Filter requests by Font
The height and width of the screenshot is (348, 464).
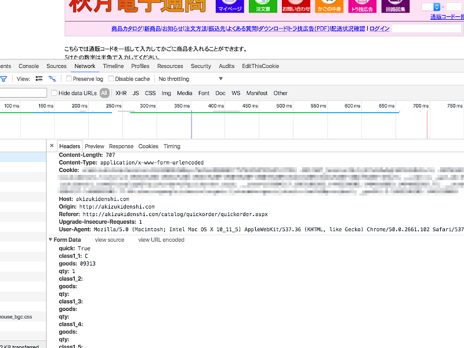tap(204, 93)
